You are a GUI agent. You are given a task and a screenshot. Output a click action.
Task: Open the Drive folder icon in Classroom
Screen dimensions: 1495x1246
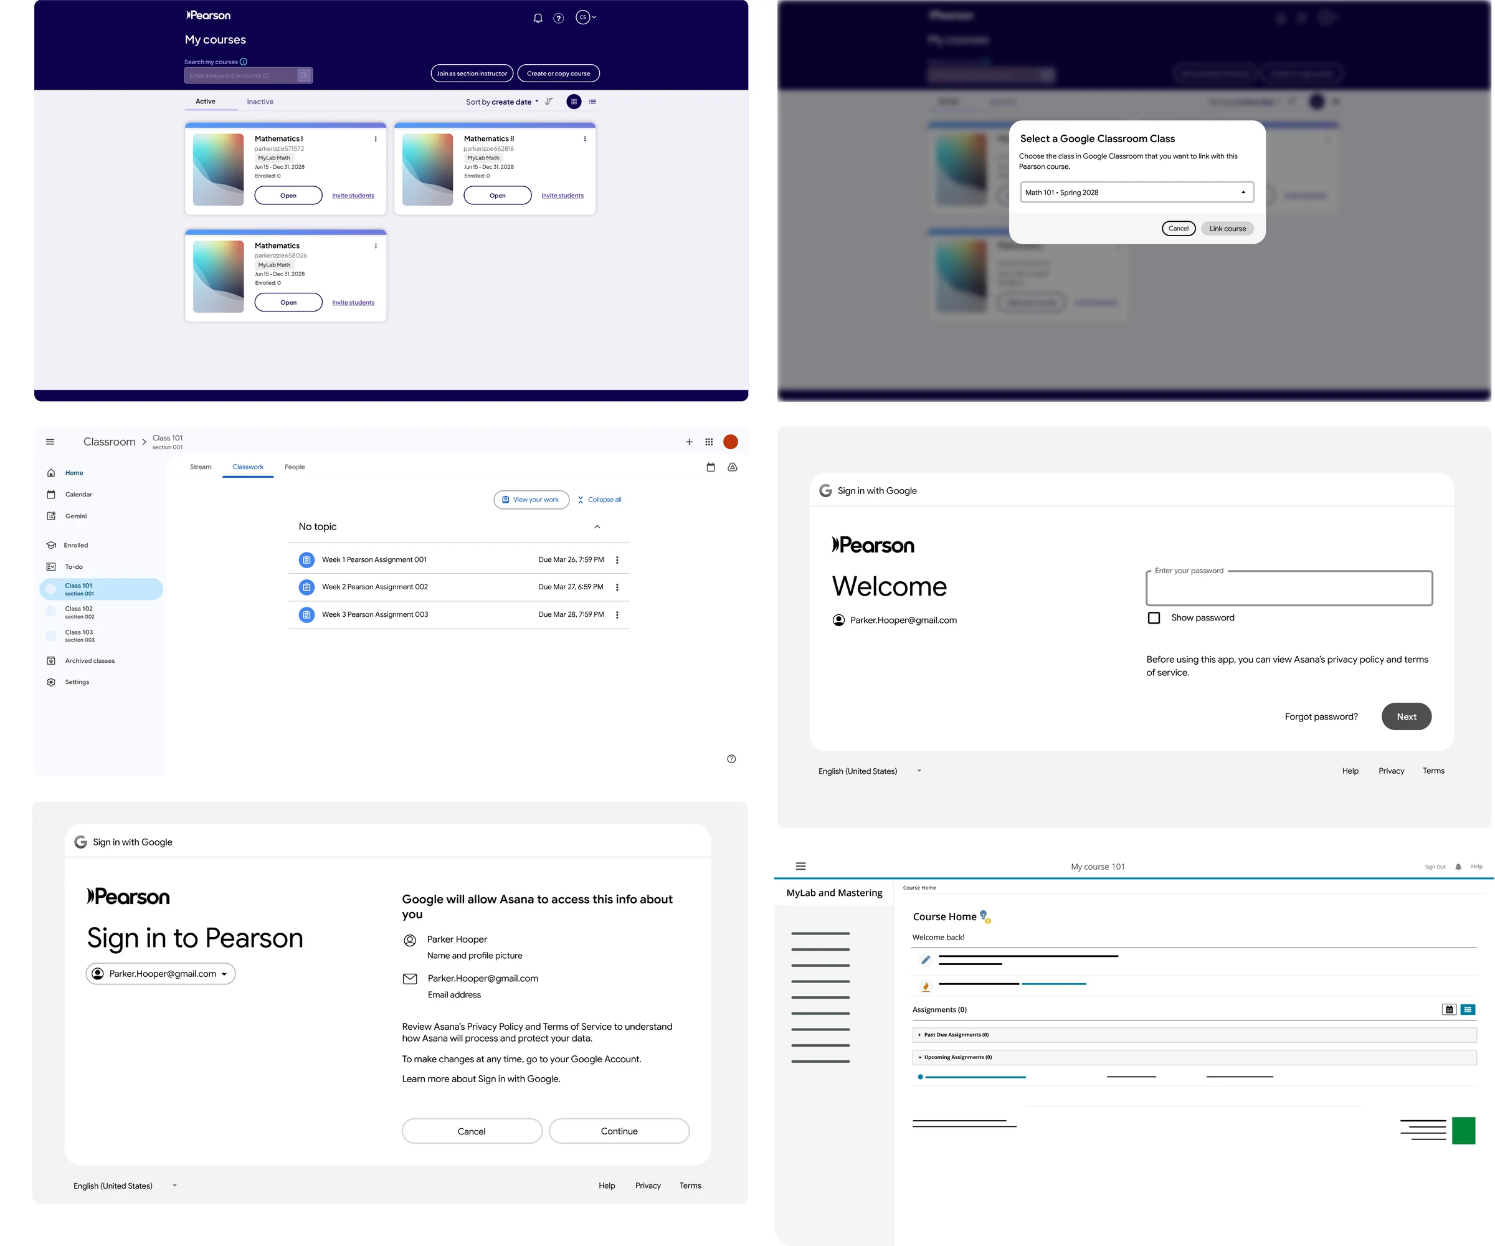[x=732, y=467]
